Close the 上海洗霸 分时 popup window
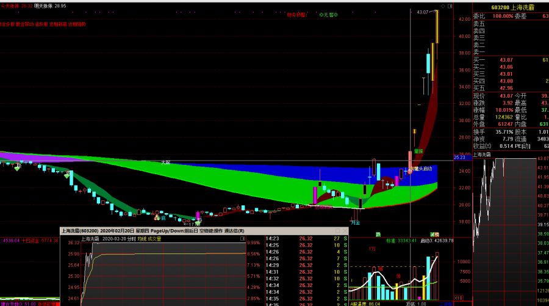Screen dimensions: 549x306 coord(345,231)
